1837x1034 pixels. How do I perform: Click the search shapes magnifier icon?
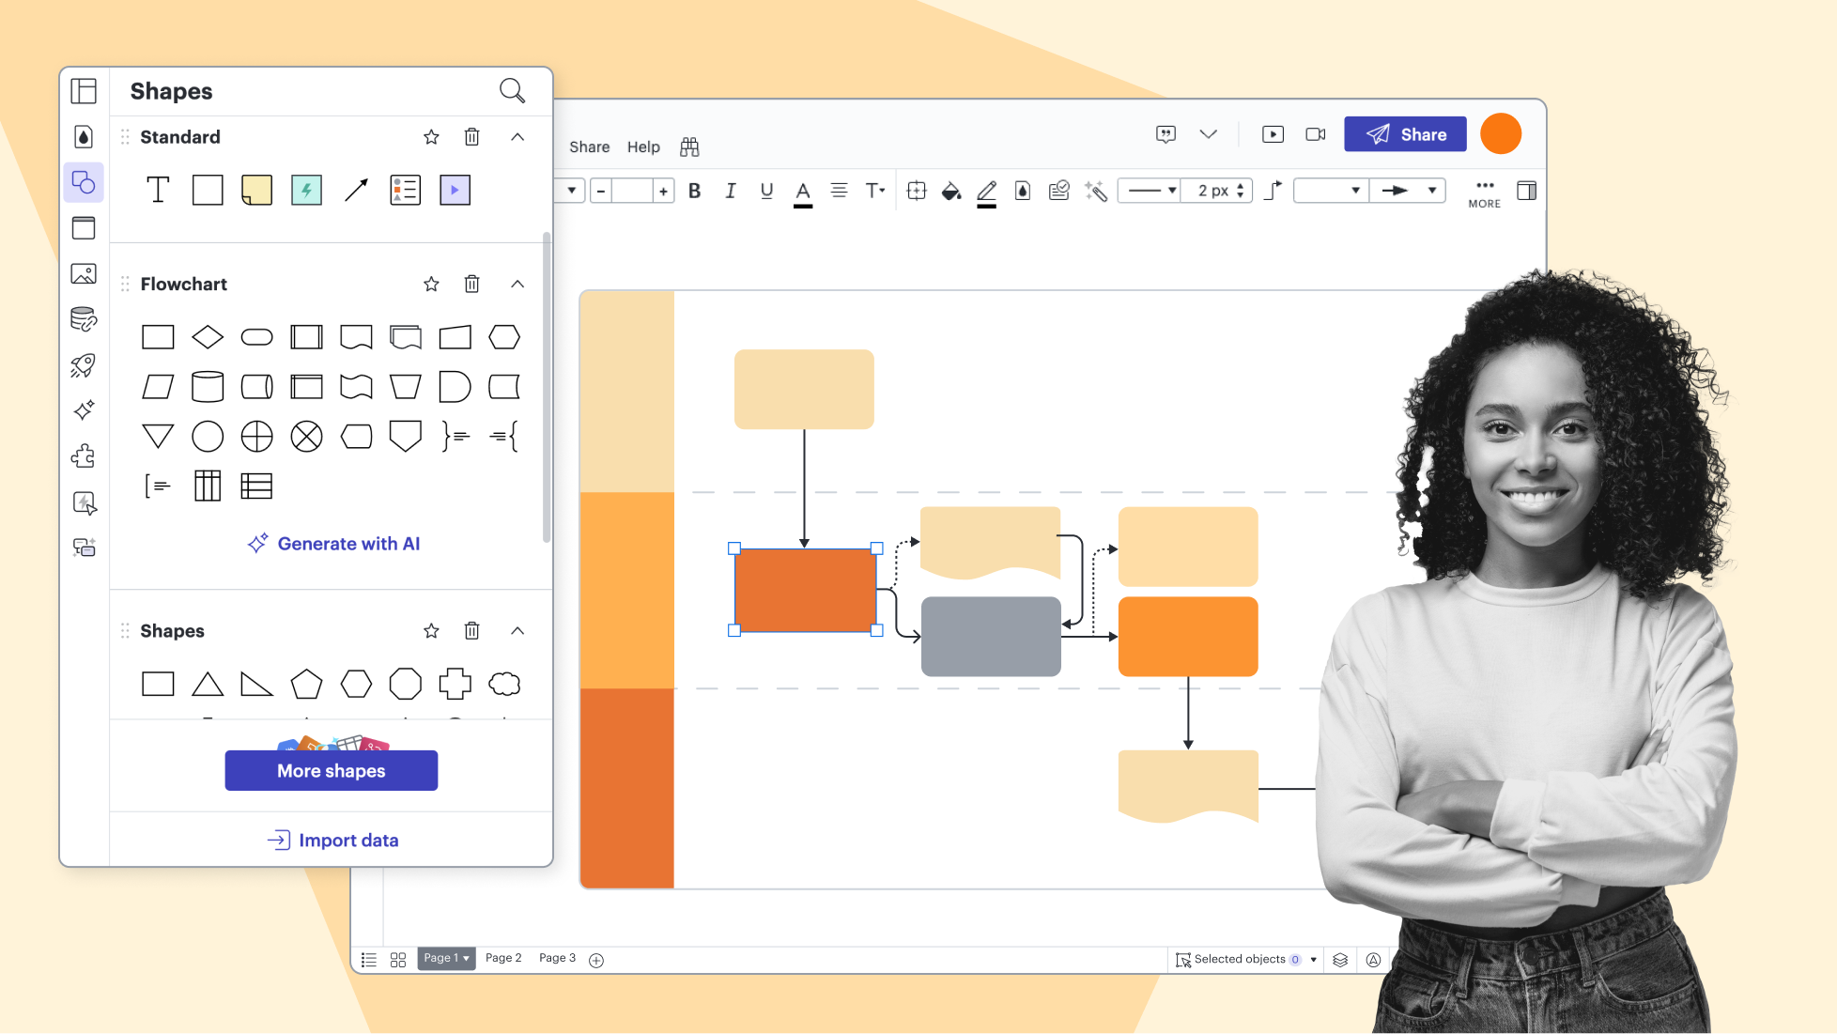[514, 91]
